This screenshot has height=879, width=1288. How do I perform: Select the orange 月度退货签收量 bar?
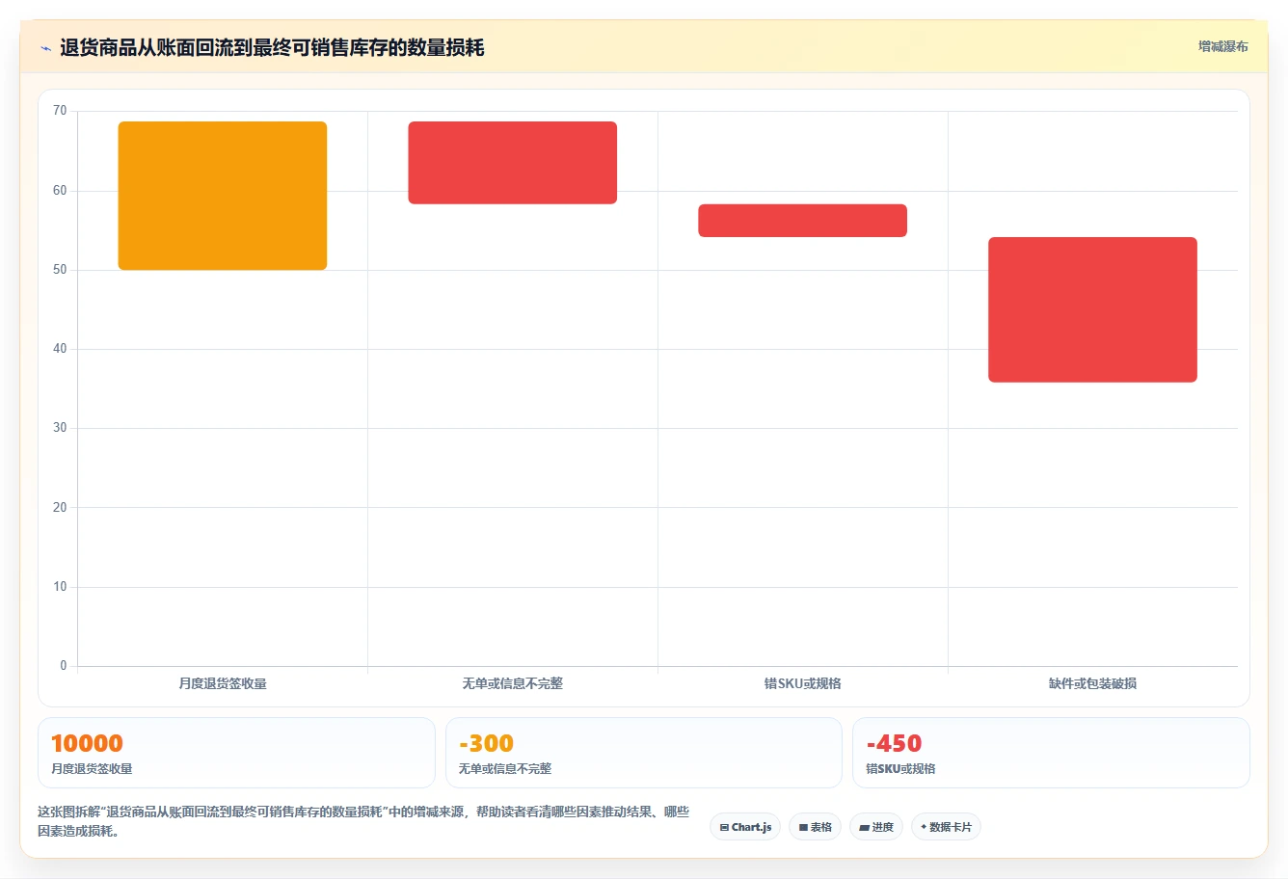(223, 196)
